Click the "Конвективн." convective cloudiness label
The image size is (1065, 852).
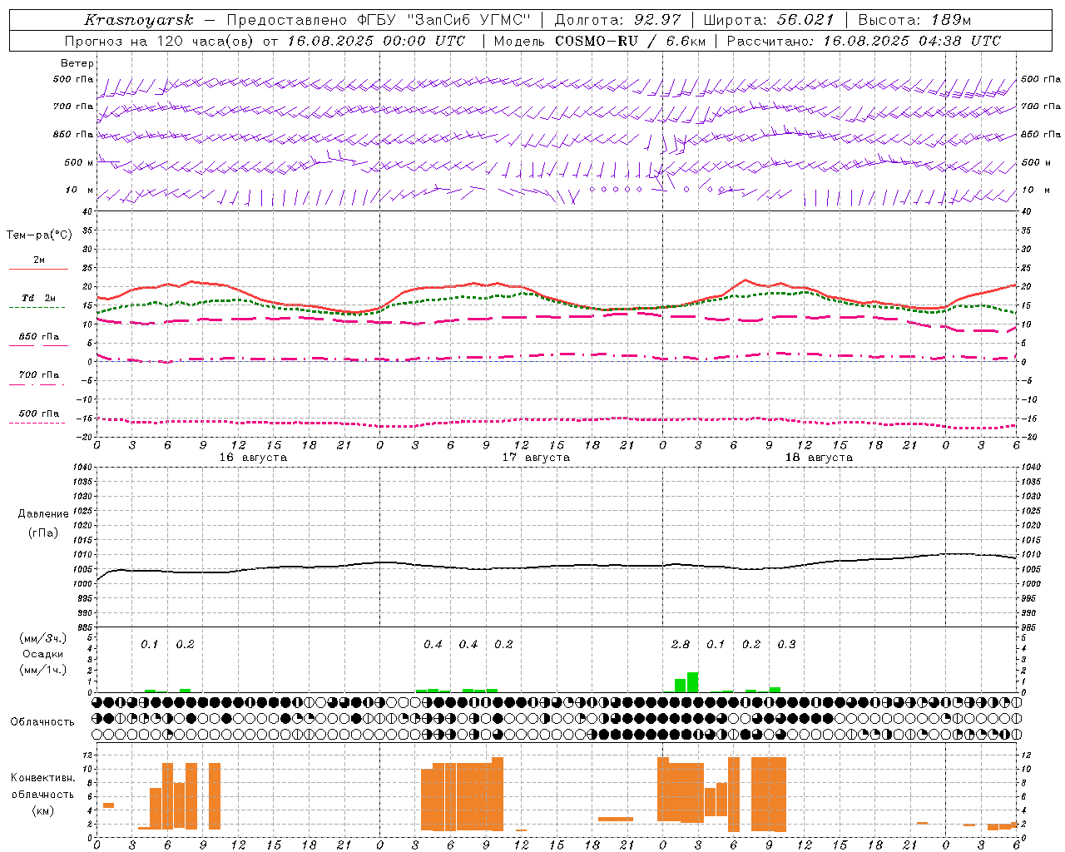42,778
